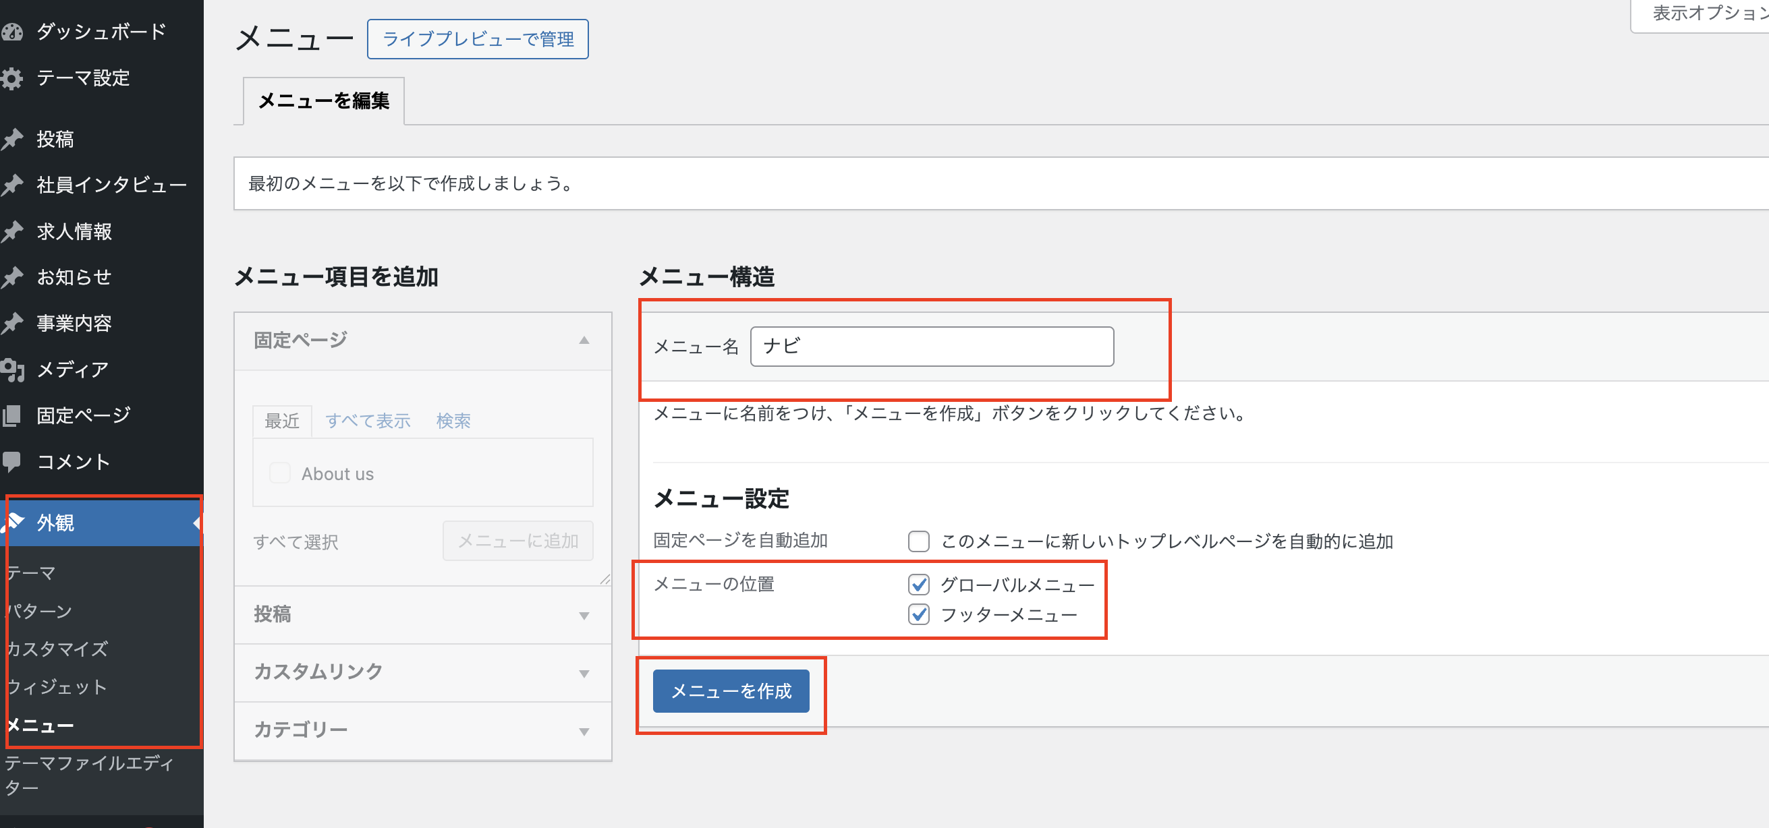Click the Dashboard gauge icon
This screenshot has width=1769, height=828.
point(11,32)
